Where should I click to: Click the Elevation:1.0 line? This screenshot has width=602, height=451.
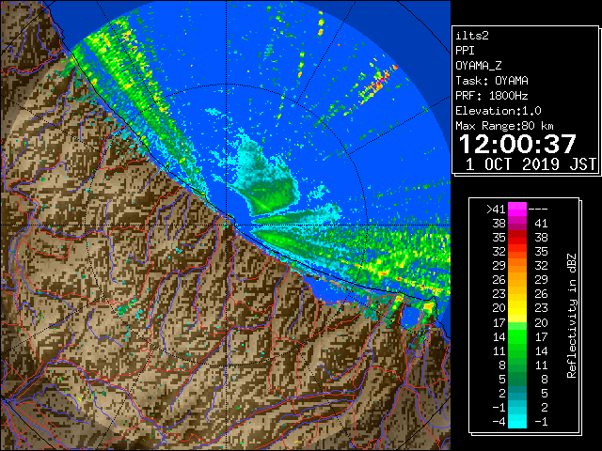pyautogui.click(x=499, y=111)
